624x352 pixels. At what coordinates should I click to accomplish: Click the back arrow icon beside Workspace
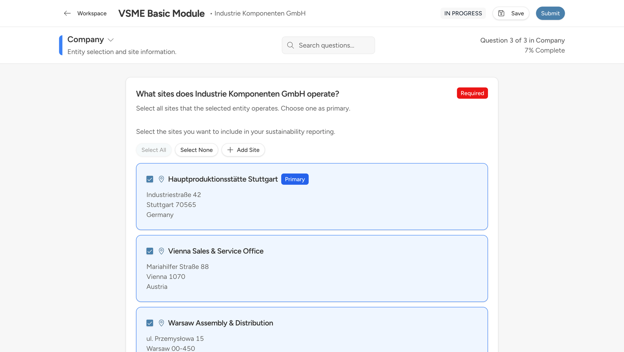click(x=67, y=13)
